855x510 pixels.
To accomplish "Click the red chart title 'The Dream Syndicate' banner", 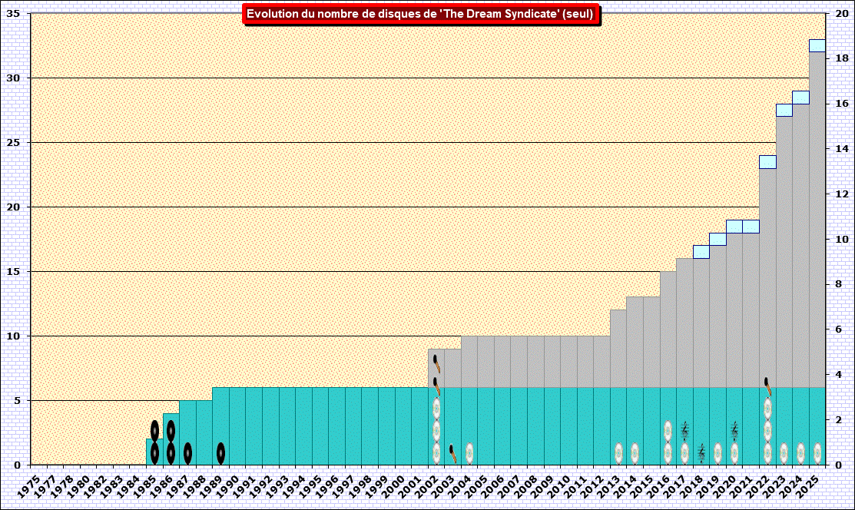I will point(420,14).
